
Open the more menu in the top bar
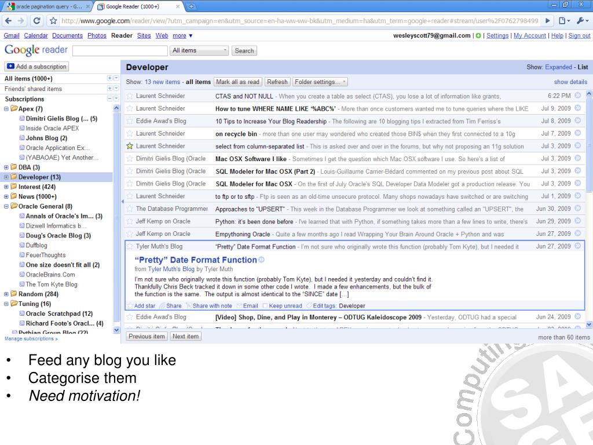[x=182, y=35]
